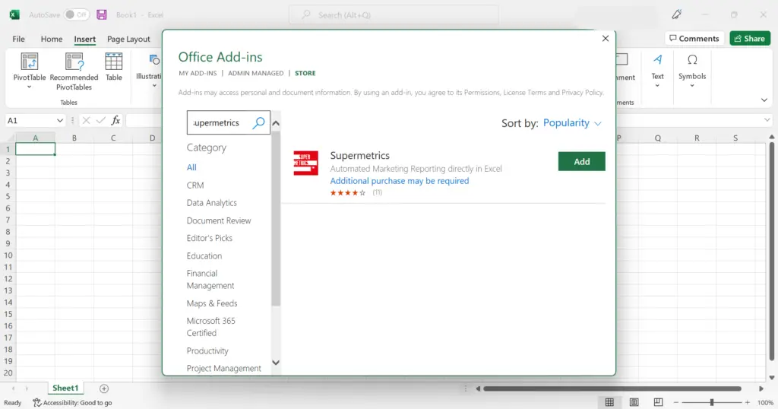Image resolution: width=778 pixels, height=409 pixels.
Task: Click the Illustrations shapes icon
Action: tap(154, 60)
